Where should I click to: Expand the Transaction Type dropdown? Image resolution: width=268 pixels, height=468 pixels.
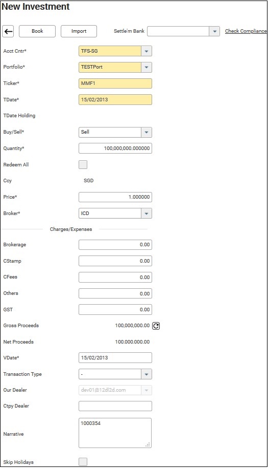147,374
